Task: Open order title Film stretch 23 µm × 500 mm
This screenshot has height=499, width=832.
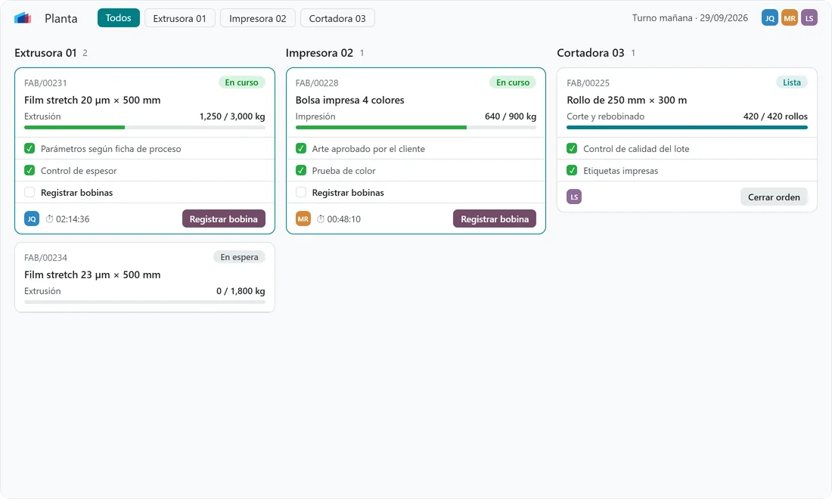Action: point(92,274)
